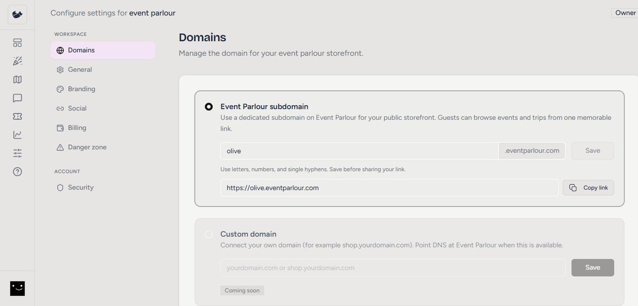Open the sliders settings icon

[x=18, y=153]
